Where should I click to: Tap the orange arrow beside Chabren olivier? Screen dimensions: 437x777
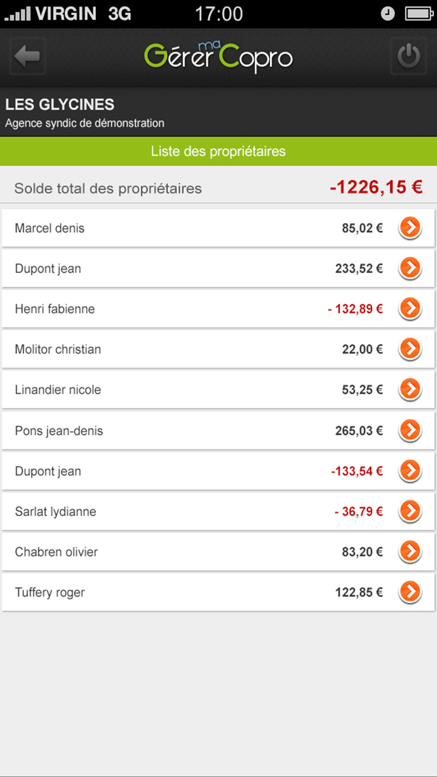410,552
